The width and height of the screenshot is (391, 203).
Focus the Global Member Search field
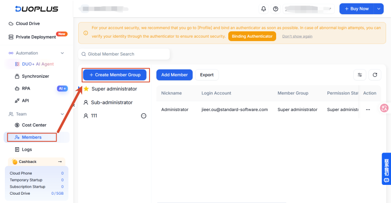click(x=124, y=54)
